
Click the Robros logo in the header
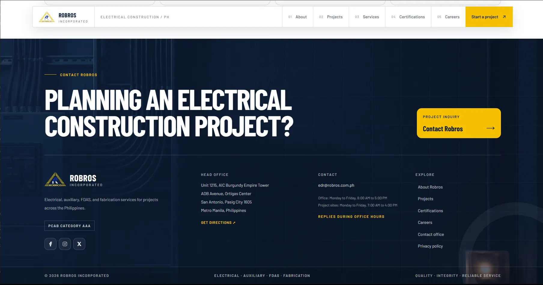(x=63, y=17)
